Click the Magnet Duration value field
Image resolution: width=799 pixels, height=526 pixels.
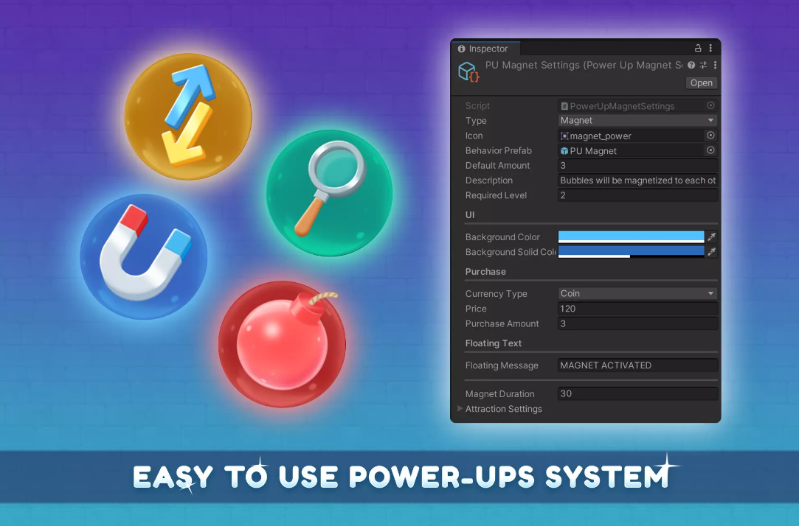pyautogui.click(x=637, y=394)
